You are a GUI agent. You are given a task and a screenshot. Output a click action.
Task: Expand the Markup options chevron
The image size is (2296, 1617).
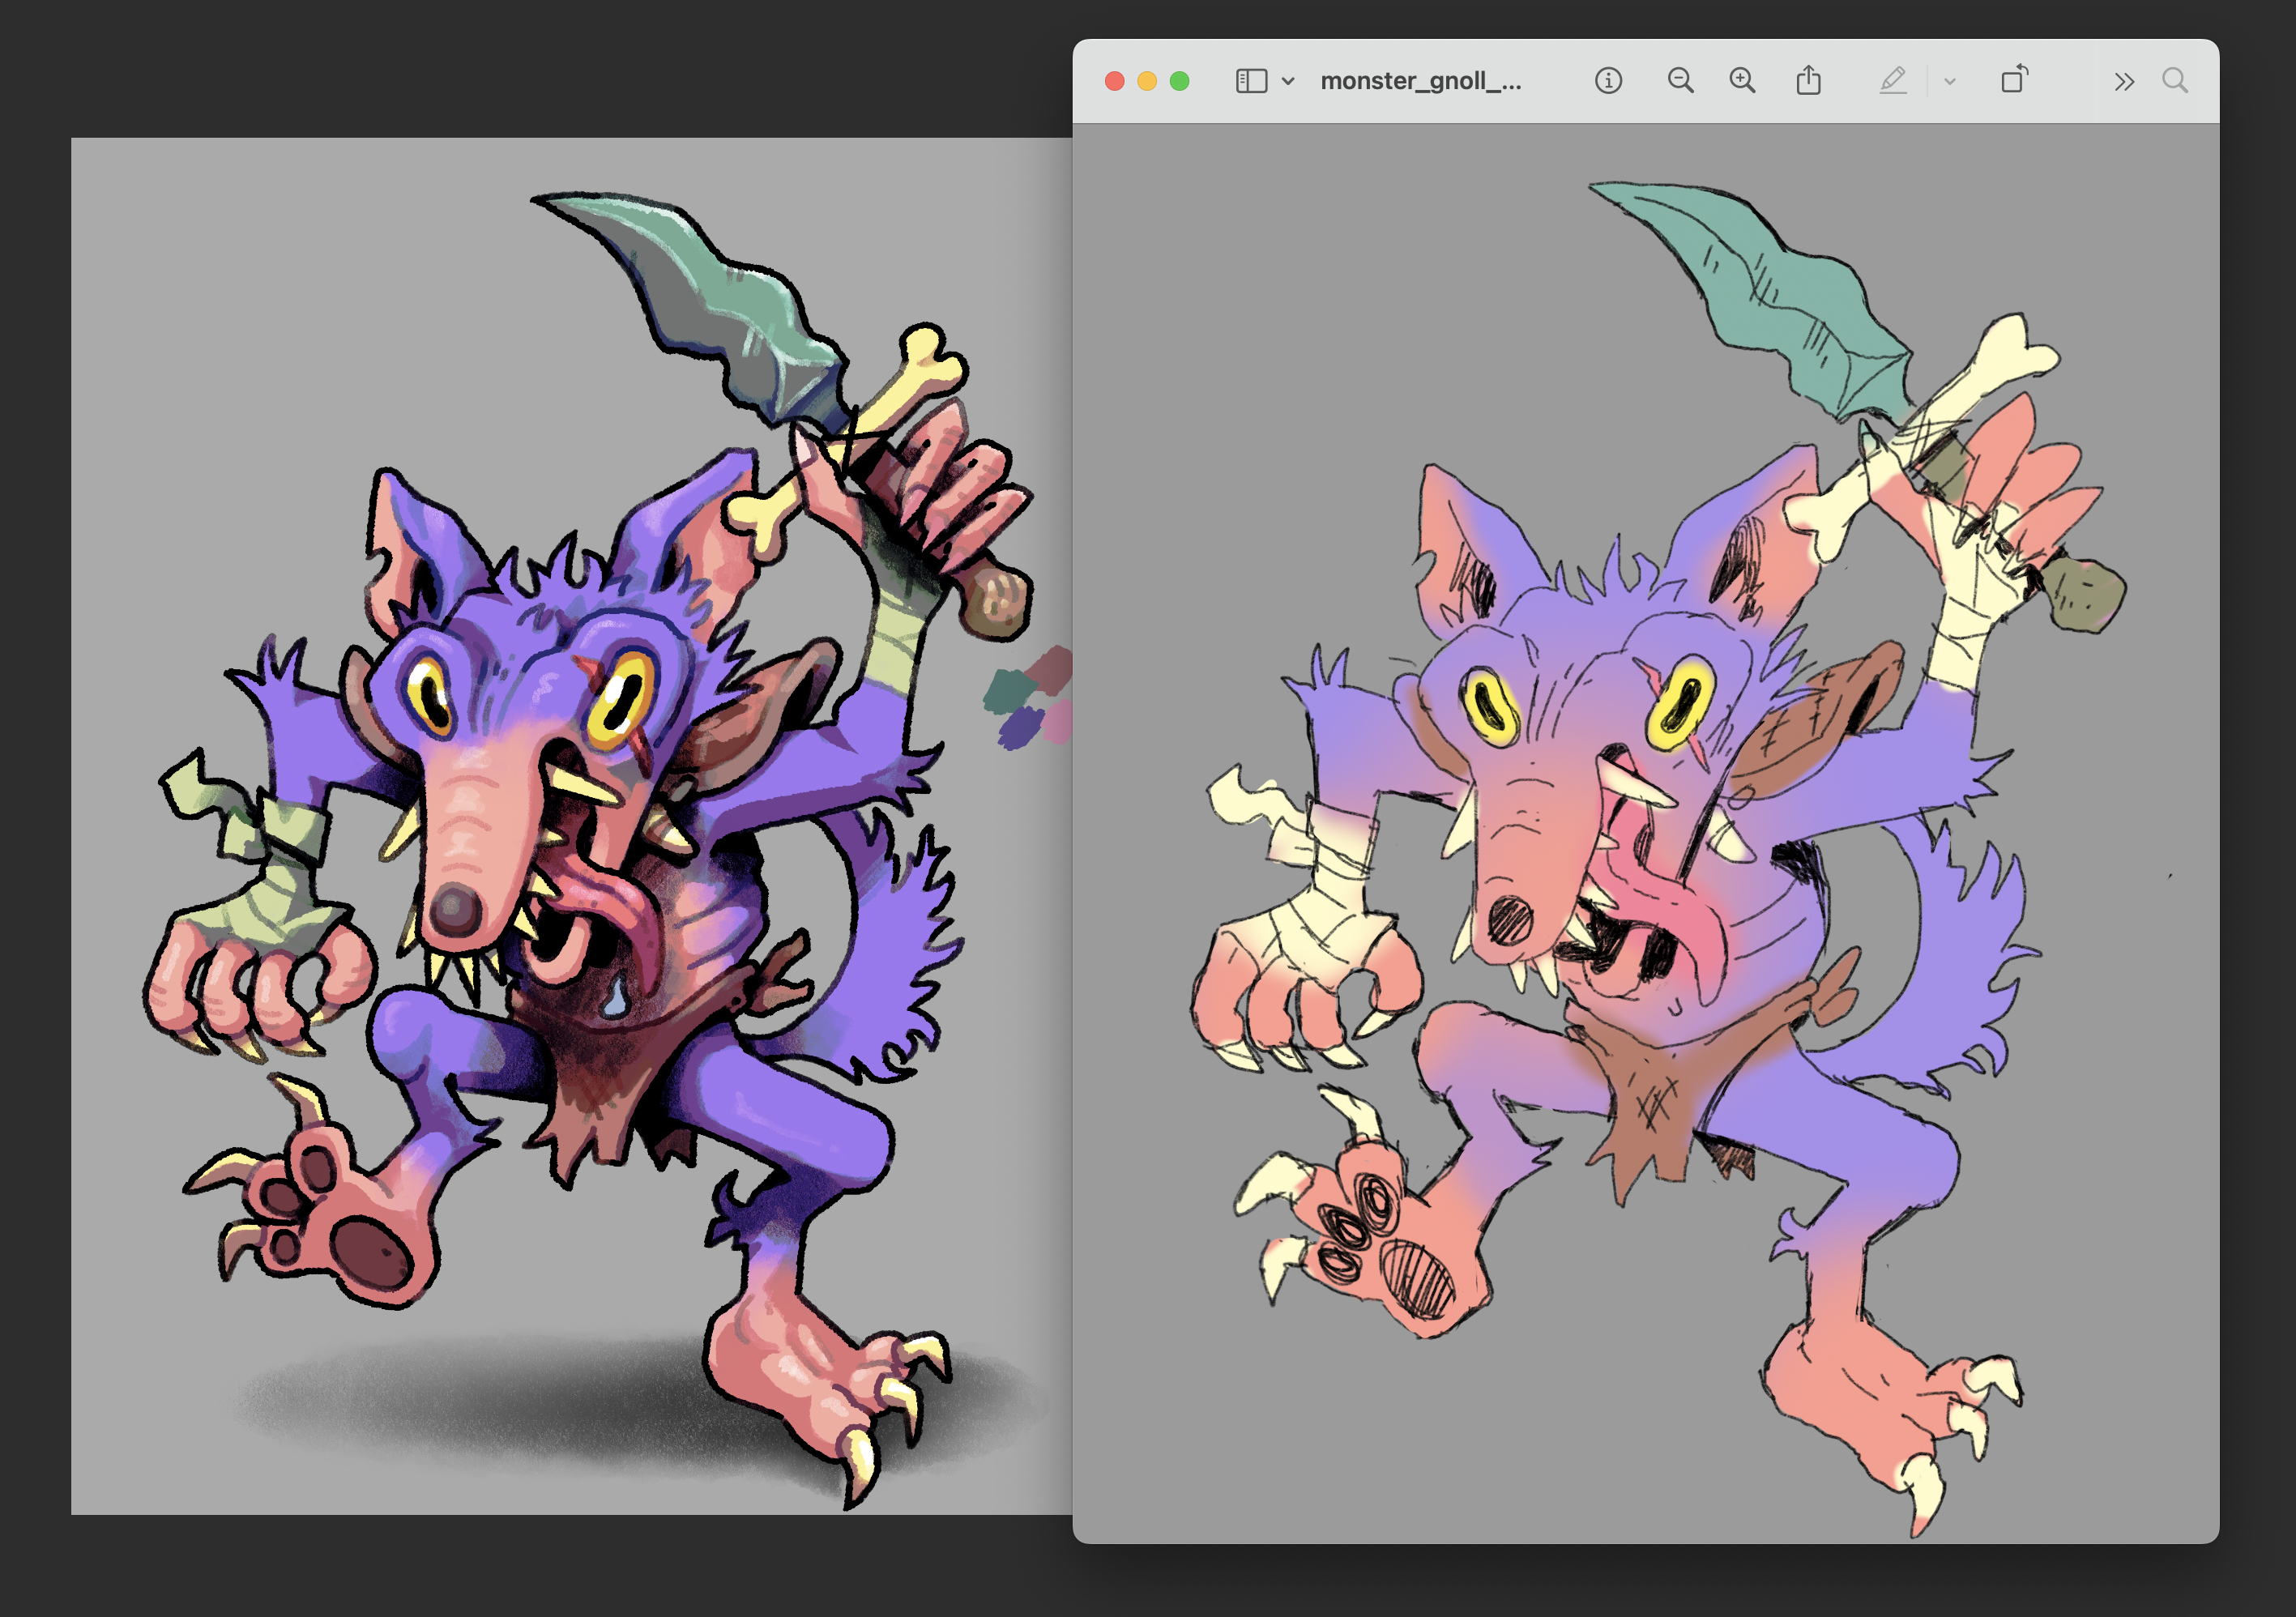1949,81
